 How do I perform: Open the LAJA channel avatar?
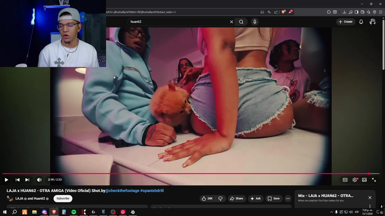[10, 198]
